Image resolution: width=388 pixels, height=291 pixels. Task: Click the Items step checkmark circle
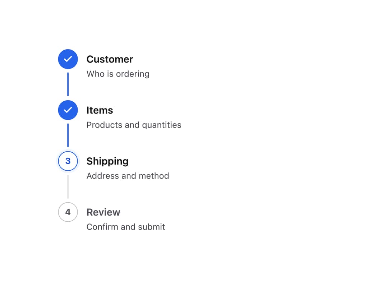pyautogui.click(x=68, y=110)
